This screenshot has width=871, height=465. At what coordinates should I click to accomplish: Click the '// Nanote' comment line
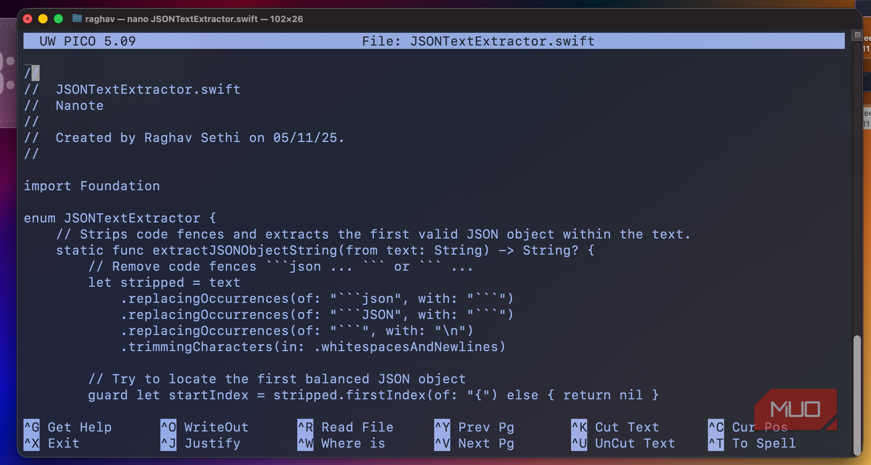pos(64,105)
